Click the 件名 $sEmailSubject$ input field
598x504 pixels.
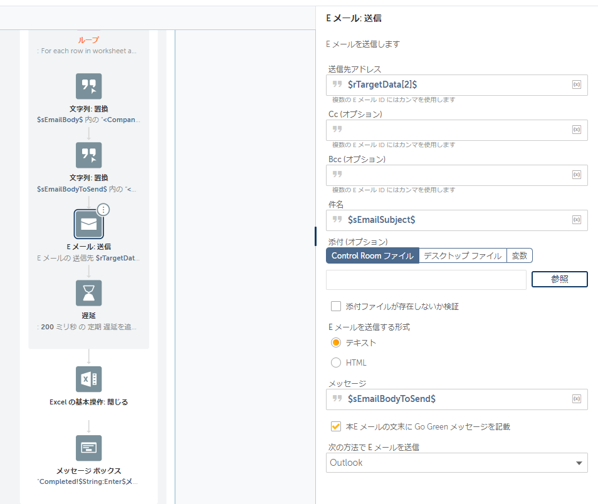pos(456,220)
